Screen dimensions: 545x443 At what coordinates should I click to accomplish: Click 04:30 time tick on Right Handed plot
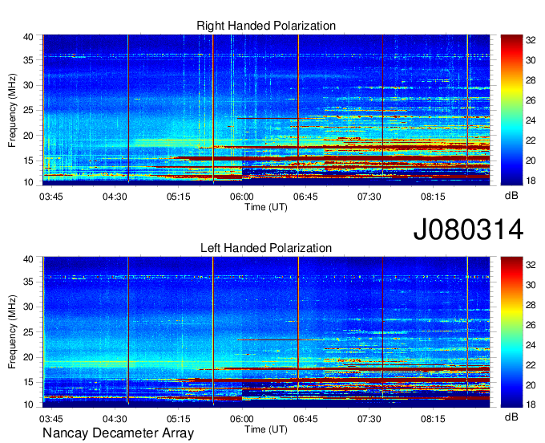pos(115,197)
